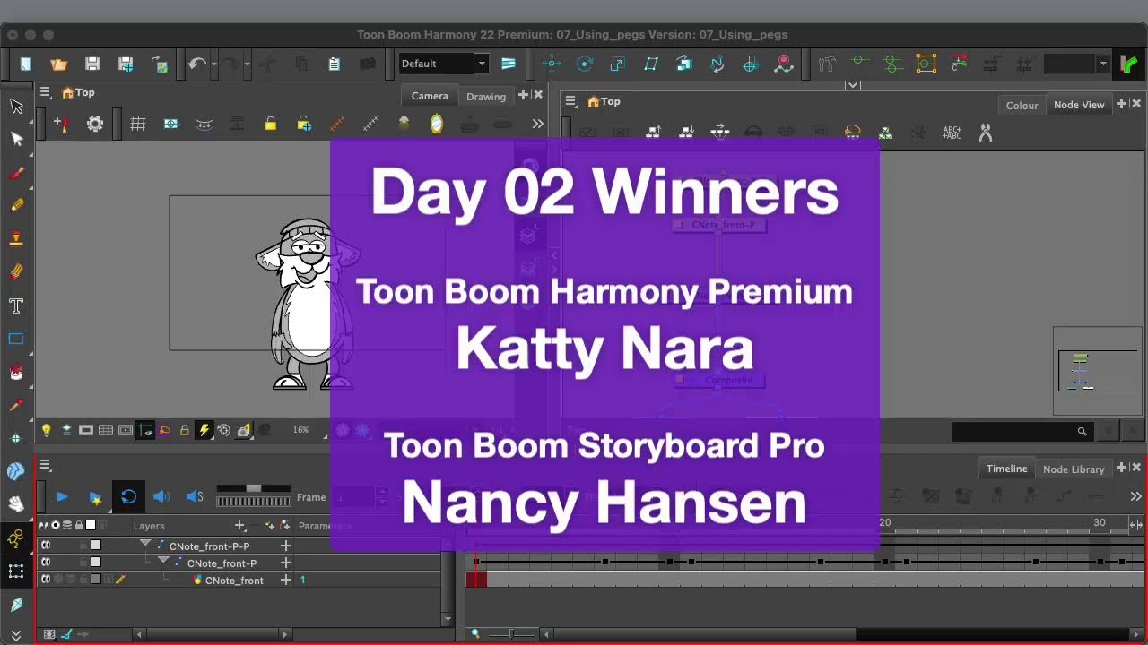This screenshot has width=1148, height=645.
Task: Toggle the Loop playback button
Action: click(128, 496)
